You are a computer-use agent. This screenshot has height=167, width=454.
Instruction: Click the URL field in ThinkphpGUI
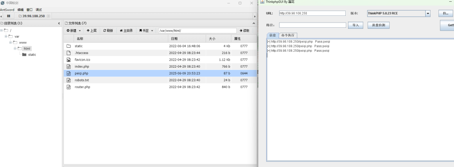312,13
